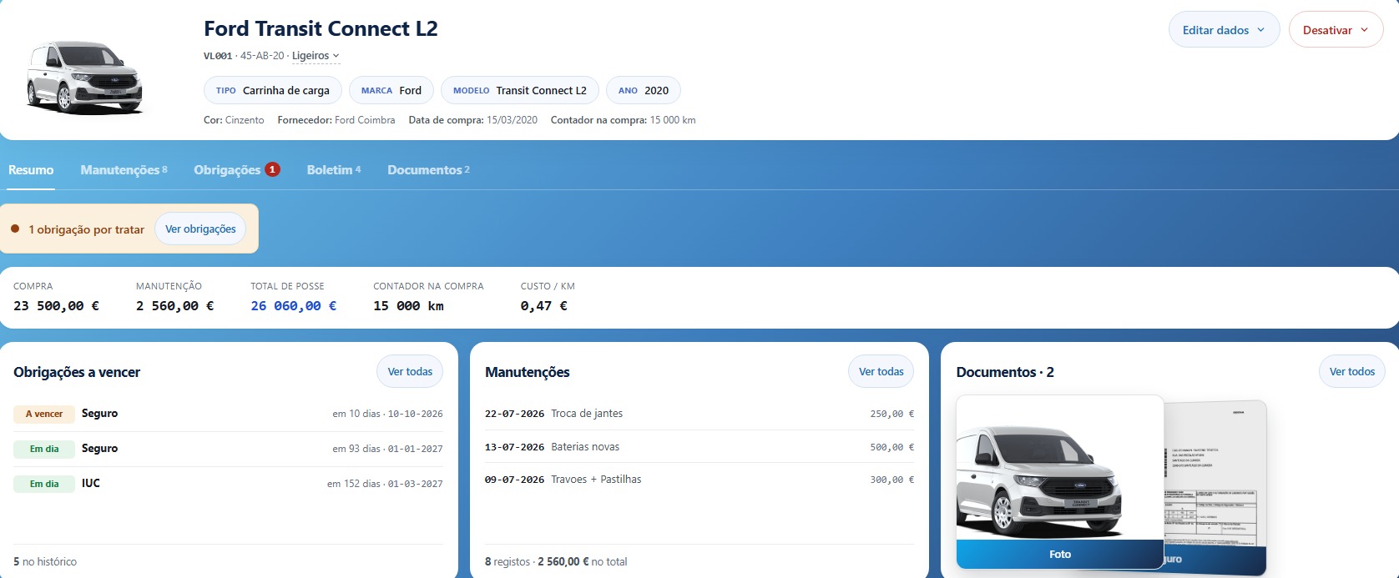This screenshot has width=1399, height=578.
Task: Click the 5 no histórico text
Action: (45, 562)
